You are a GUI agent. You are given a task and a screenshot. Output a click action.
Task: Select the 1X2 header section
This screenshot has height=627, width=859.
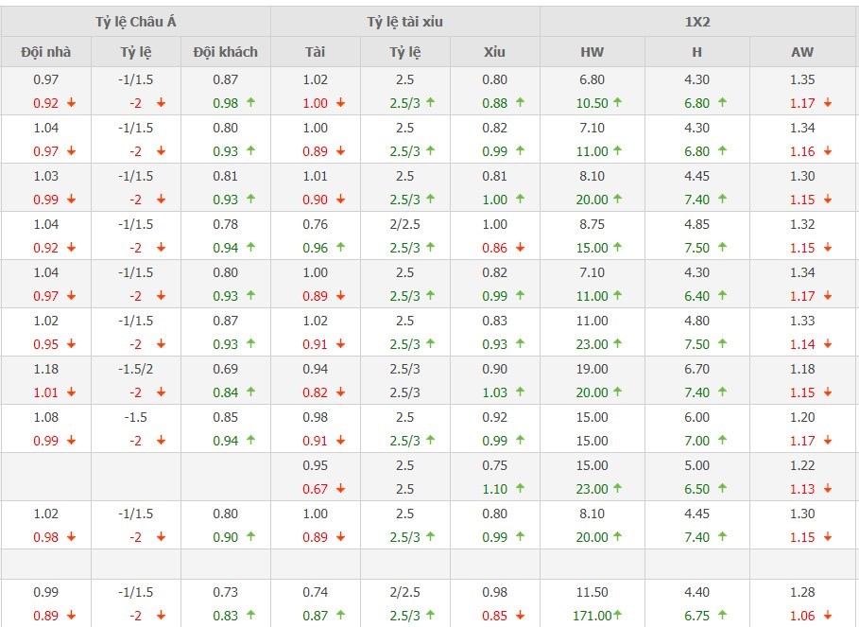tap(699, 22)
